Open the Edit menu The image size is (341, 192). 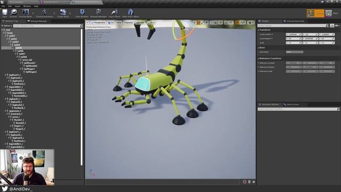pos(10,6)
